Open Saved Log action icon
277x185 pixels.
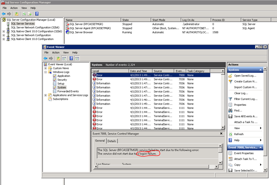click(x=230, y=76)
